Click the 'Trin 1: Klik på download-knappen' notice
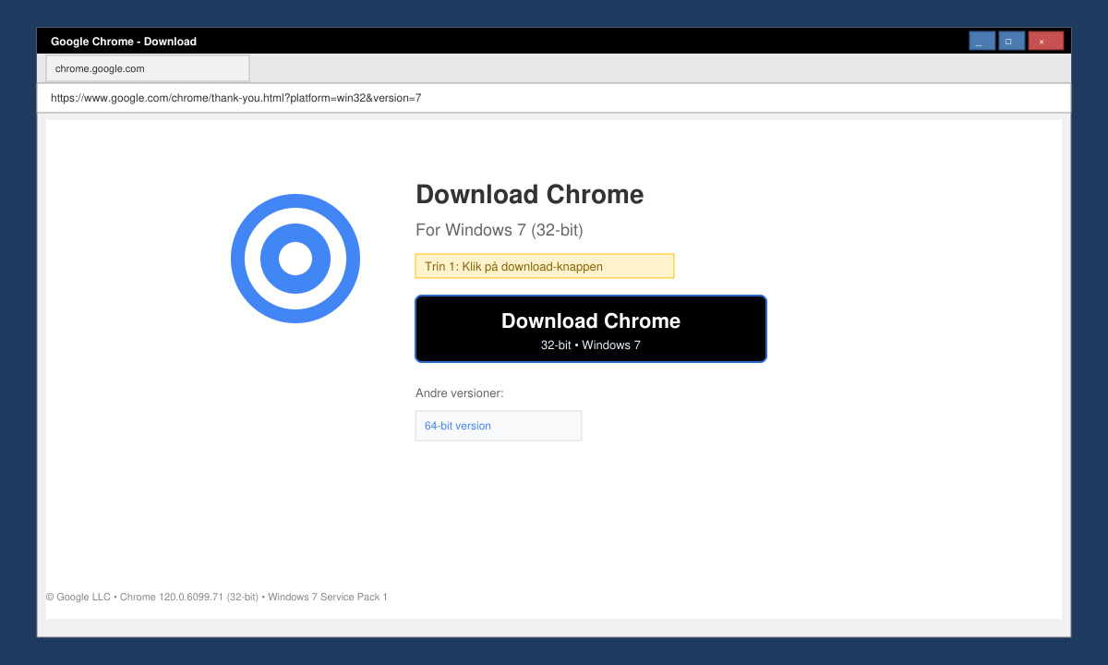 coord(545,266)
